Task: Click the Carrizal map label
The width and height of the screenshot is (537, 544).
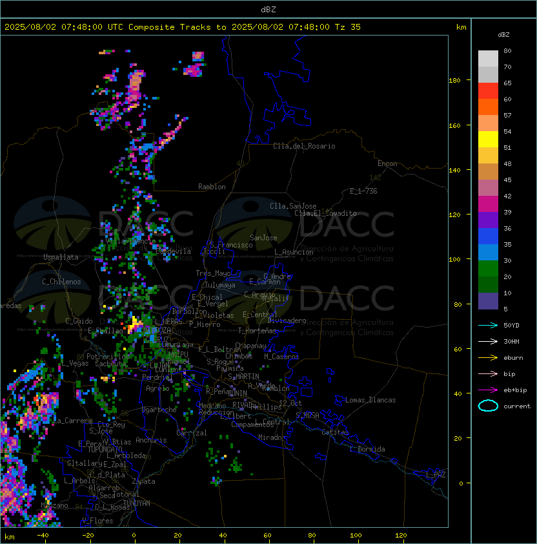Action: [x=192, y=433]
